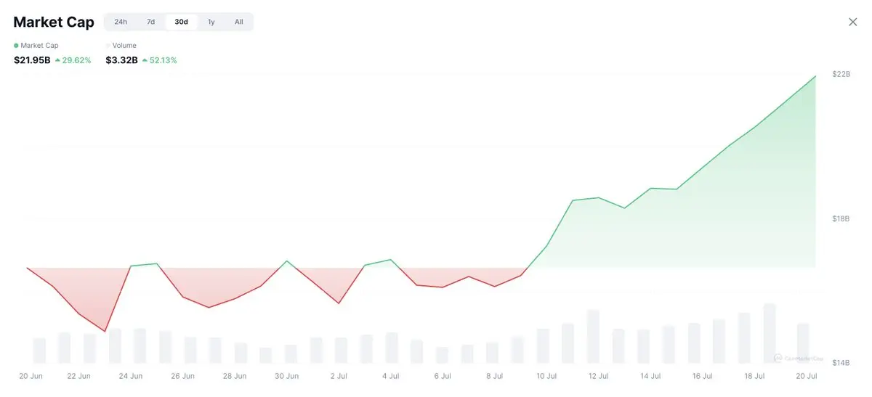
Task: Click the volume bar above 18 Jul
Action: coord(770,334)
